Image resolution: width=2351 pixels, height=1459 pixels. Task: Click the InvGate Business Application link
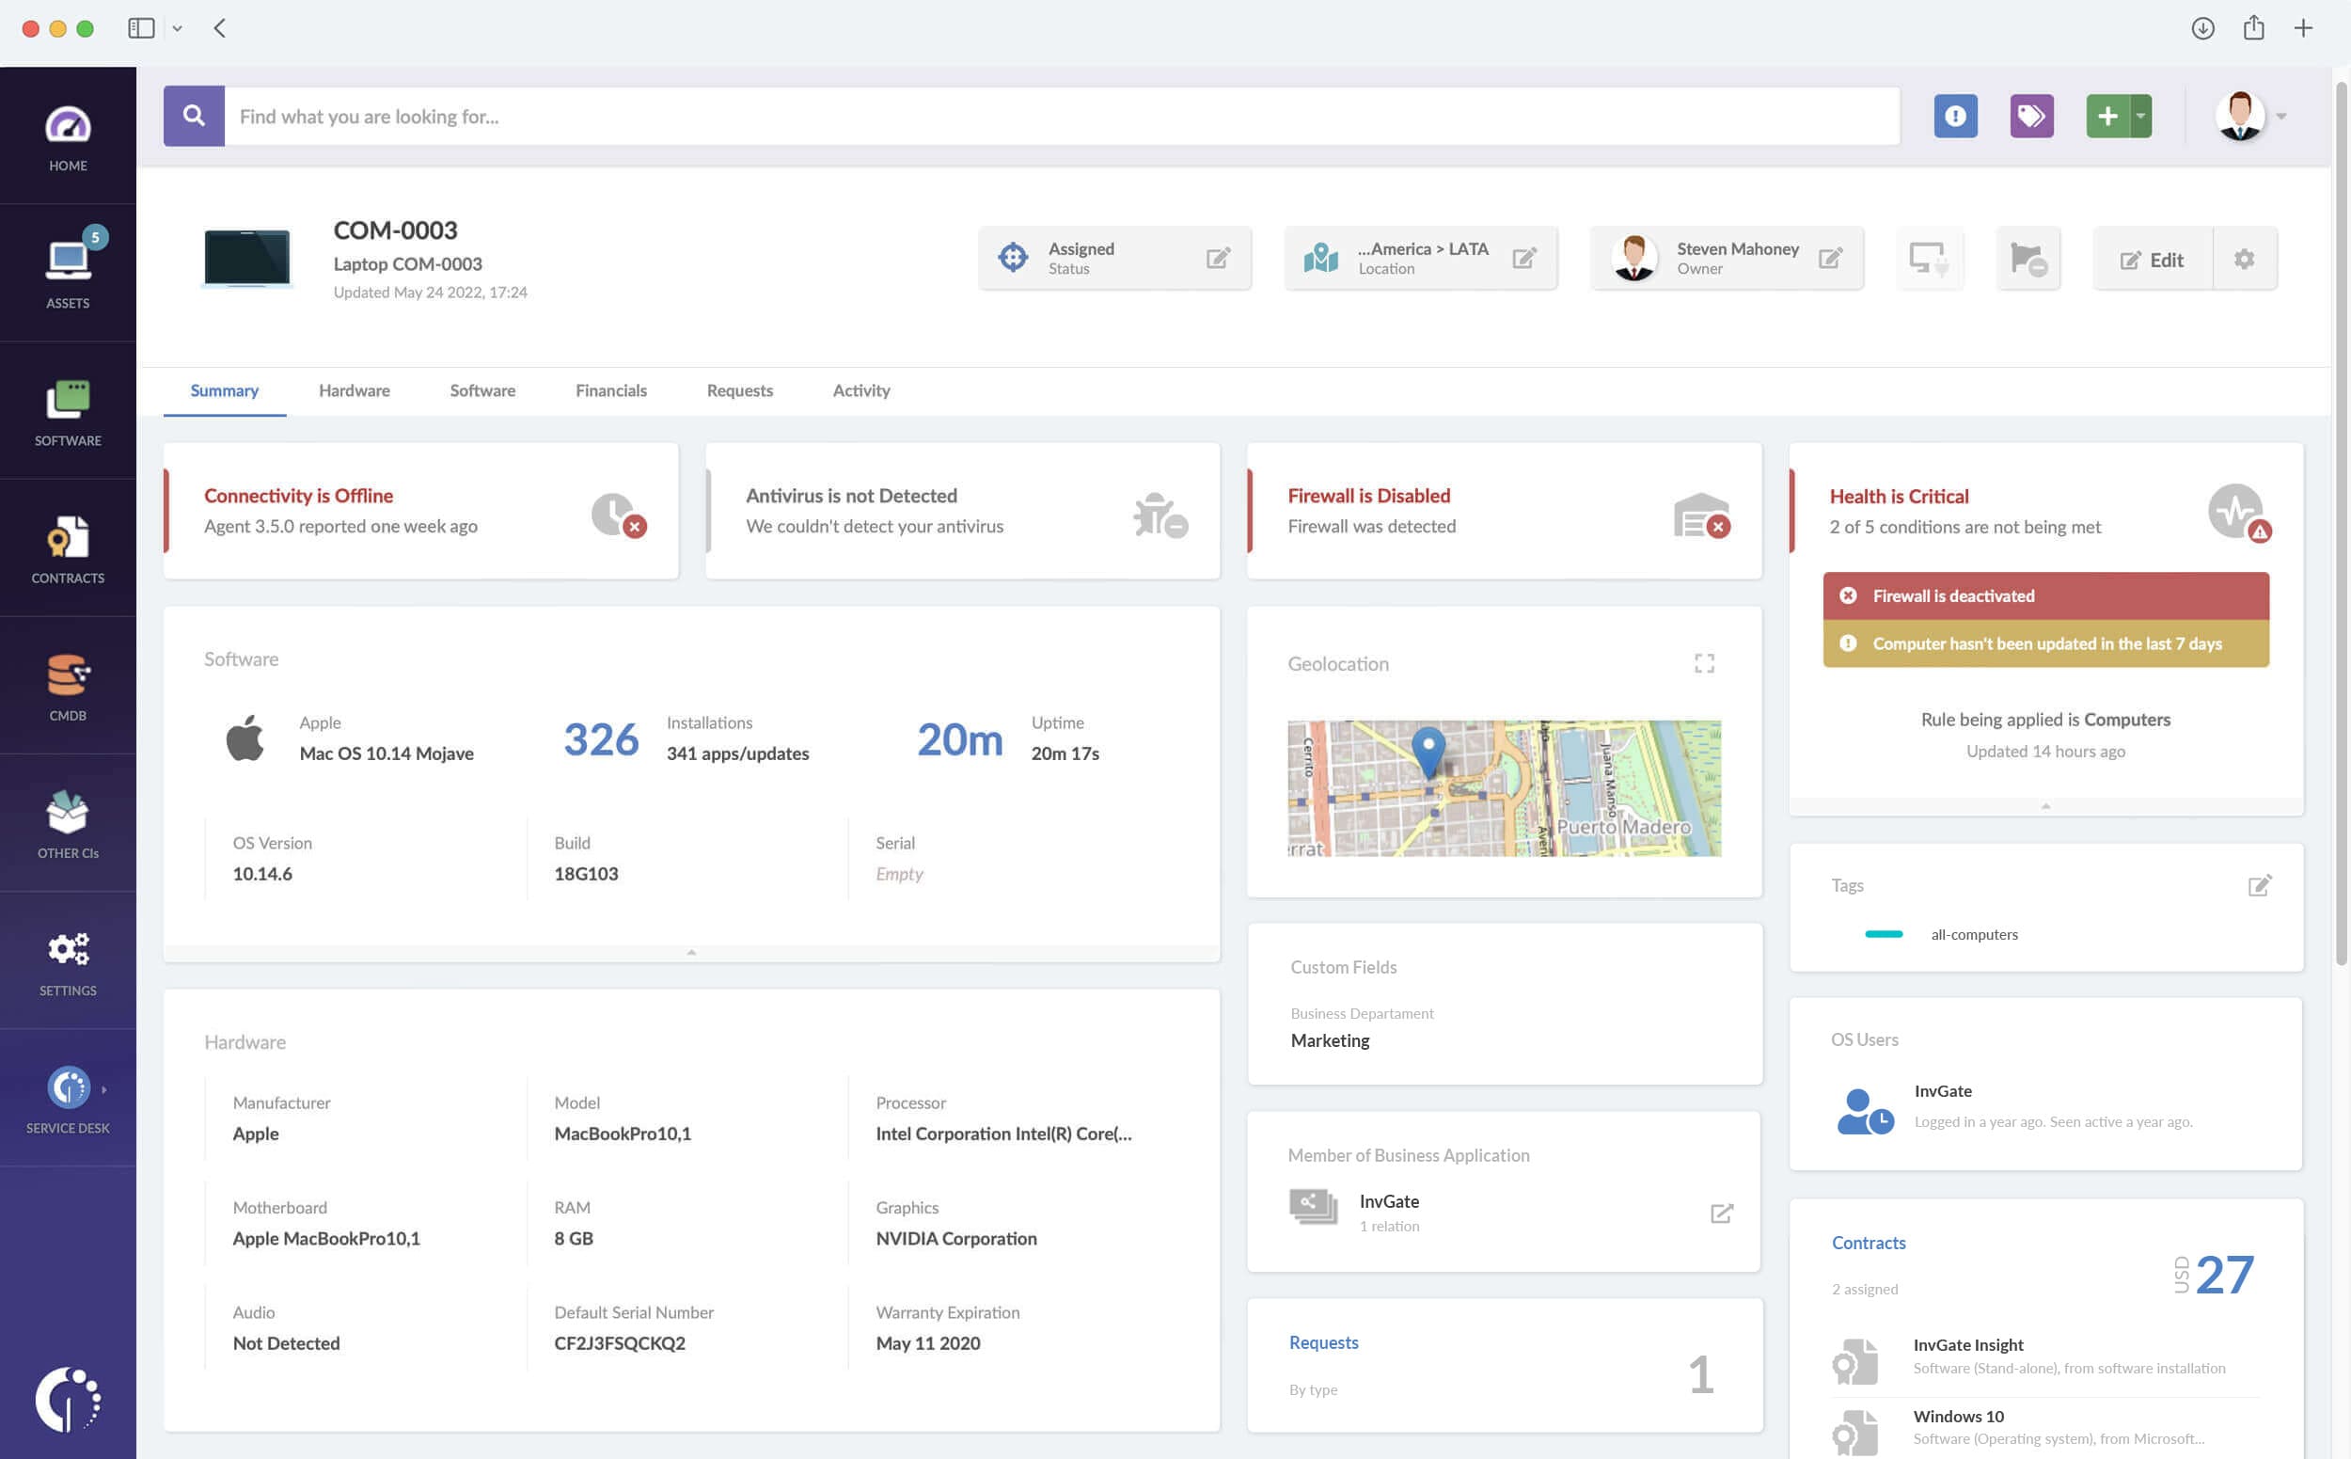tap(1390, 1200)
